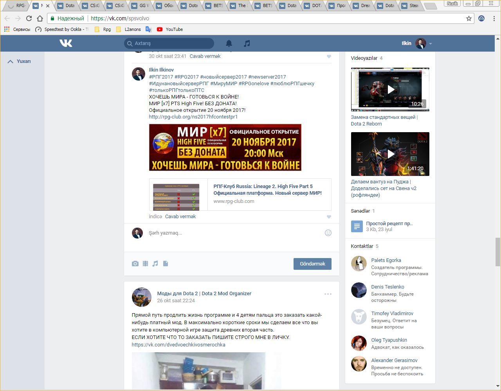Screen dimensions: 501x391
Task: Attach a photo to the comment
Action: 135,264
